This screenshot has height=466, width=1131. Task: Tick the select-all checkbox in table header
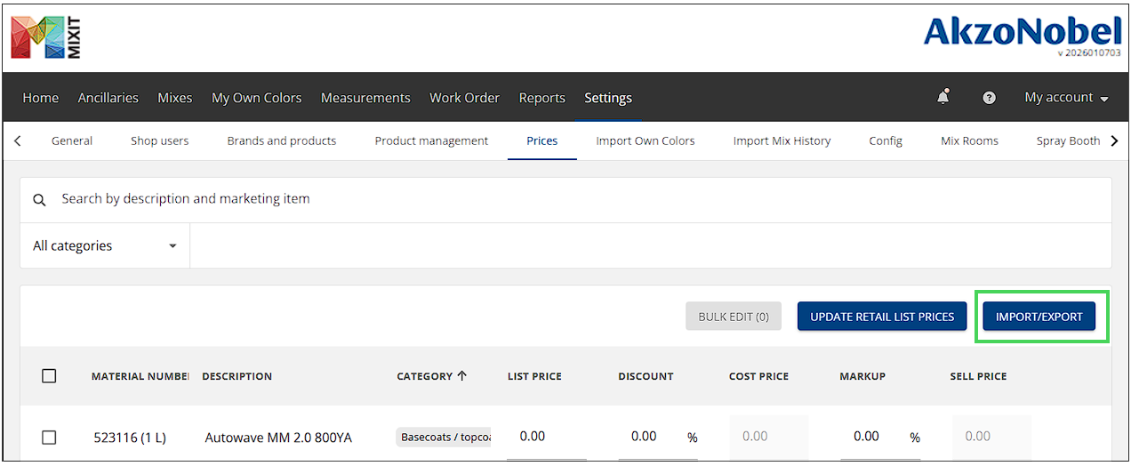(x=49, y=376)
